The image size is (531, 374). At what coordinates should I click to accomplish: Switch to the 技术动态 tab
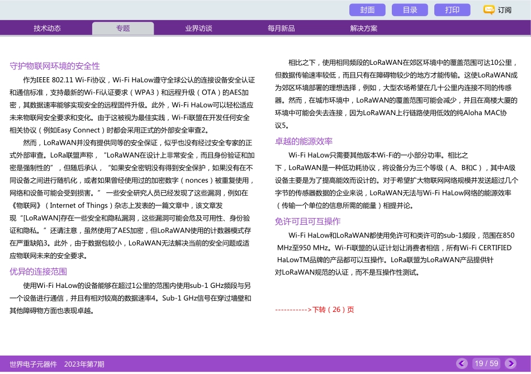[x=47, y=28]
